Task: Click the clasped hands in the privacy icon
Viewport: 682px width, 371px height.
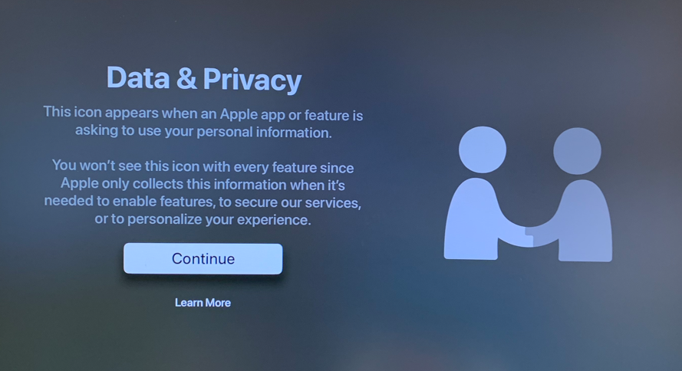Action: coord(529,236)
